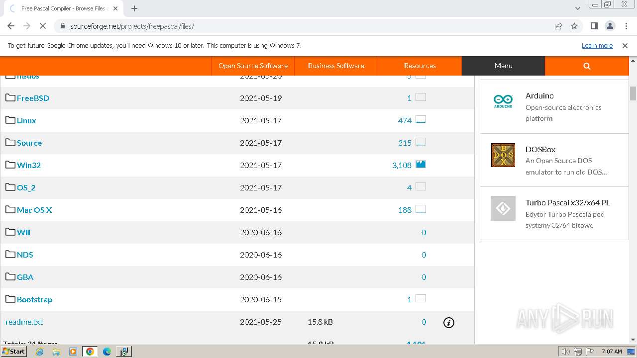Viewport: 637px width, 358px height.
Task: Click the Linux downloads chart icon
Action: point(421,119)
